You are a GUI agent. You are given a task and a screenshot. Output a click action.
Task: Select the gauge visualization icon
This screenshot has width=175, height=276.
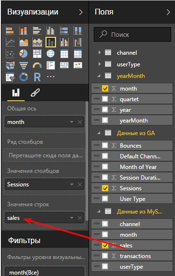(x=37, y=65)
